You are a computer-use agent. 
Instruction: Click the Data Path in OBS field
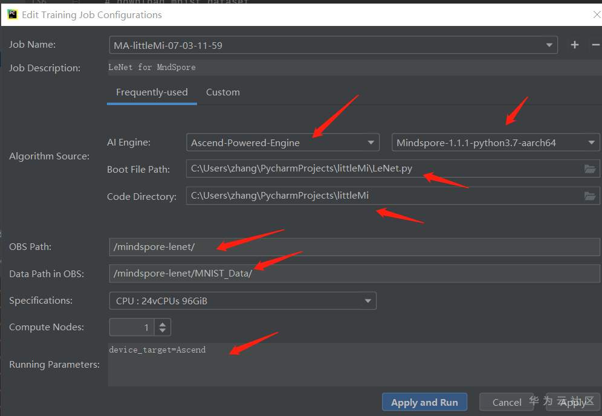tap(354, 274)
